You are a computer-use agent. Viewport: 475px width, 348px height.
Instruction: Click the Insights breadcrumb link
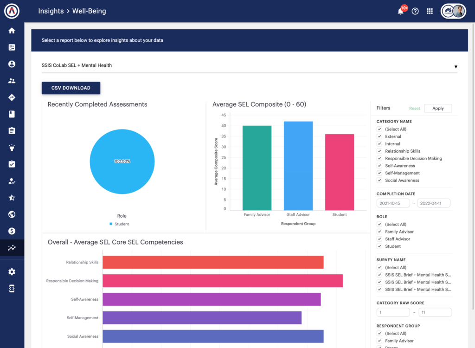point(51,11)
